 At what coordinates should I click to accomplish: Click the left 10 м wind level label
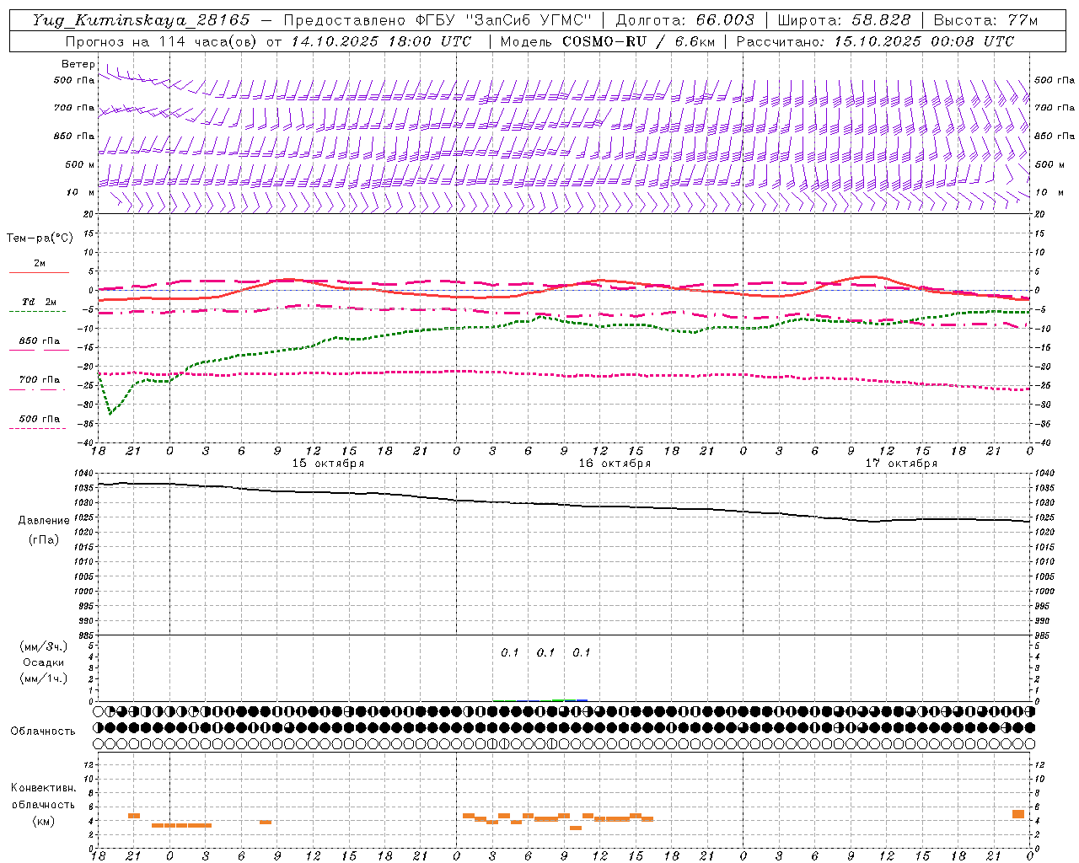pos(81,192)
